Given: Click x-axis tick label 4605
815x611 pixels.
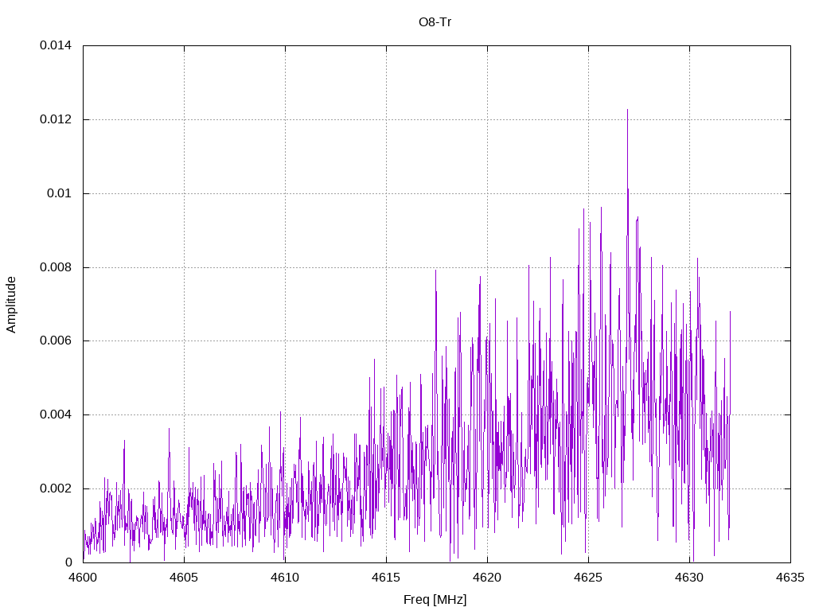Looking at the screenshot, I should pos(184,578).
